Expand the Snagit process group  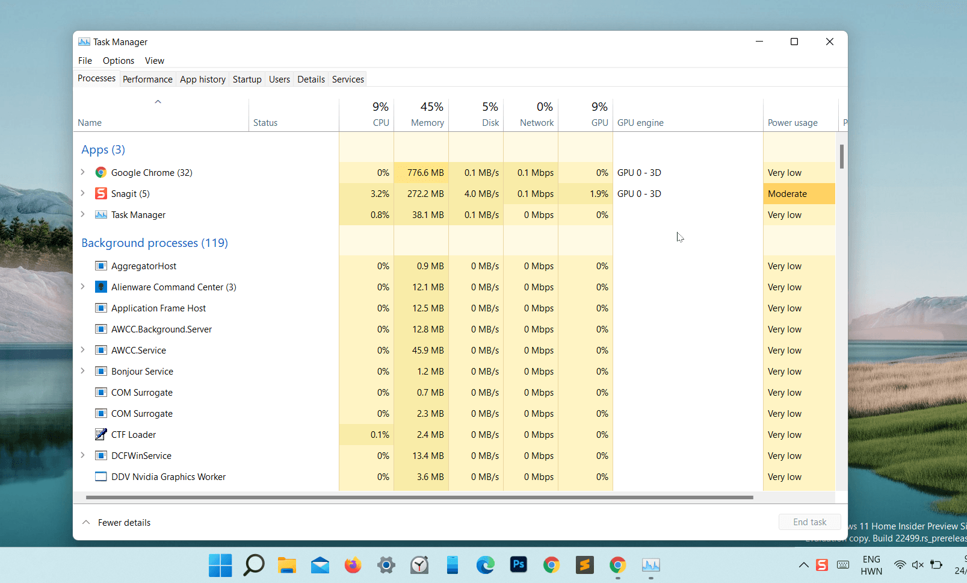coord(83,193)
